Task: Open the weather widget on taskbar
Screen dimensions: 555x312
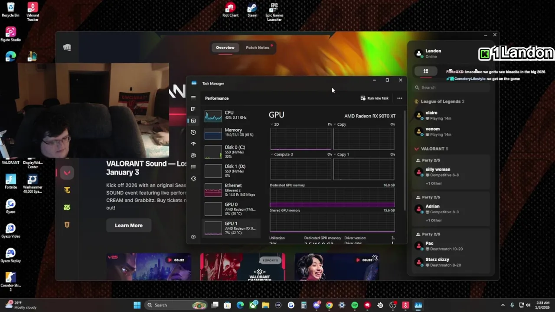Action: point(21,305)
